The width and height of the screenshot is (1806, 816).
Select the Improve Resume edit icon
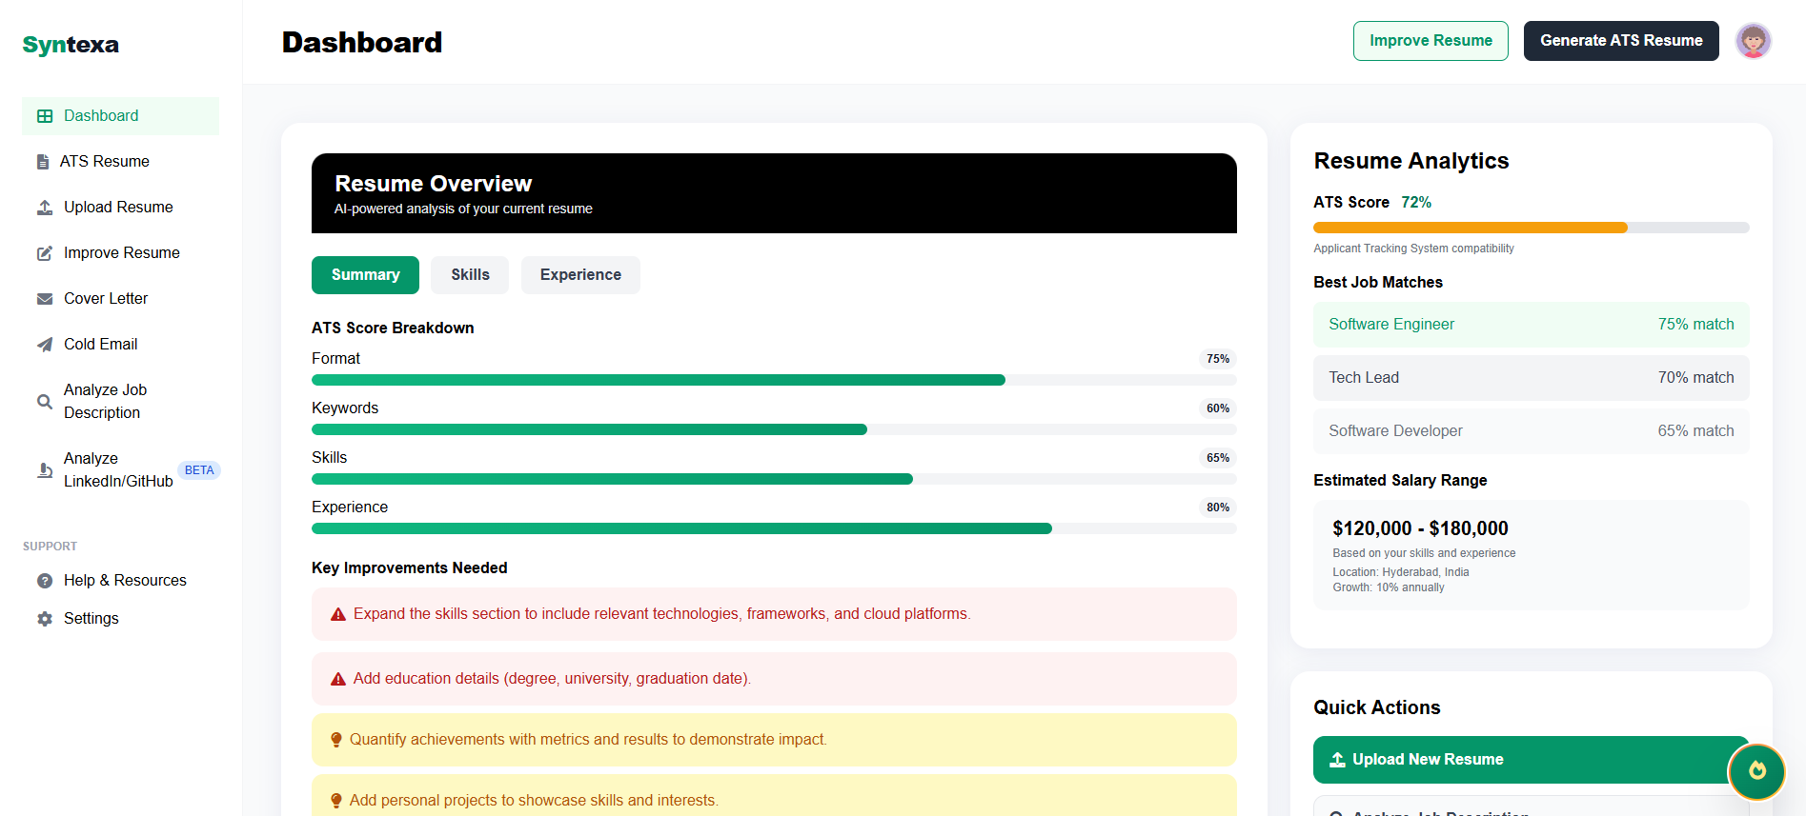click(x=44, y=252)
